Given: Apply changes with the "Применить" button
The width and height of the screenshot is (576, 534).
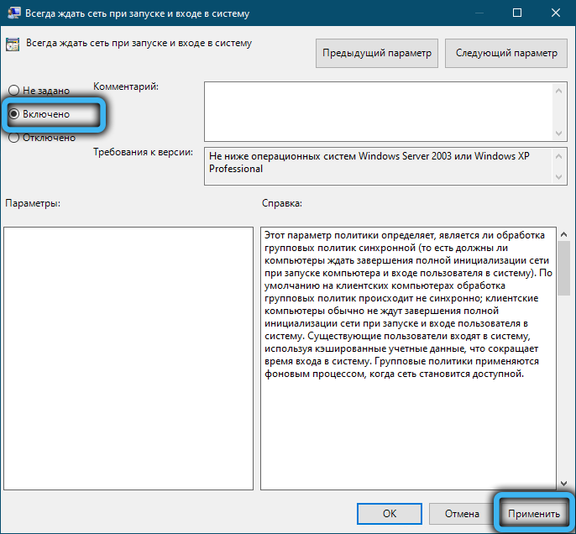Looking at the screenshot, I should 533,513.
